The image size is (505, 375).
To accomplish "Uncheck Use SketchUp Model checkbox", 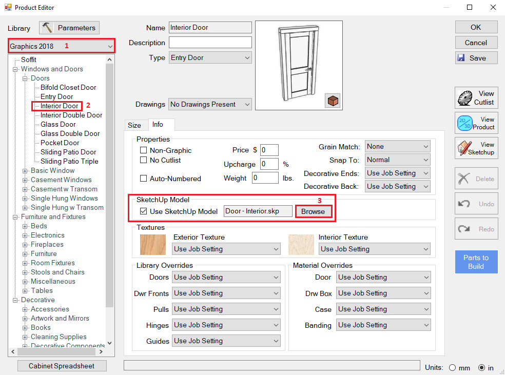I will pyautogui.click(x=144, y=211).
